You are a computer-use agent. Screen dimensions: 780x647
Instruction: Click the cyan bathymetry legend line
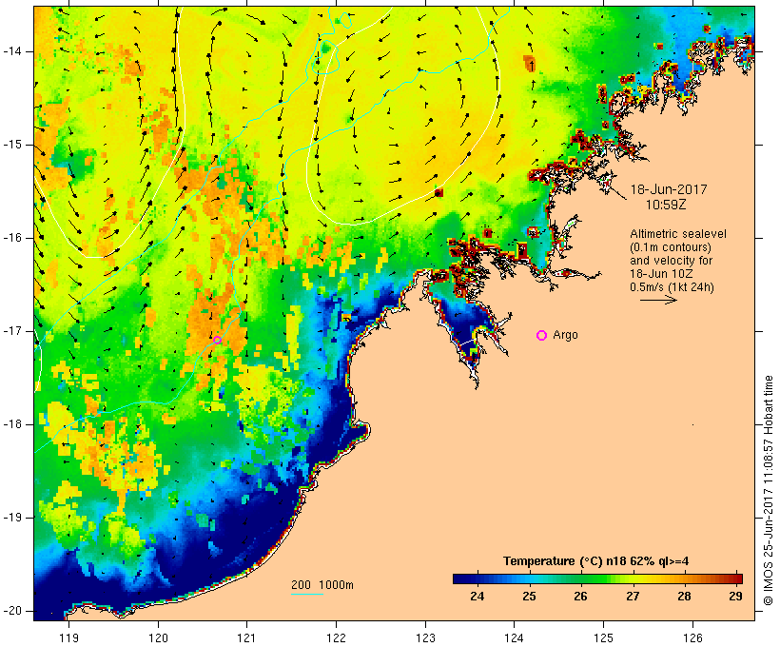click(307, 595)
